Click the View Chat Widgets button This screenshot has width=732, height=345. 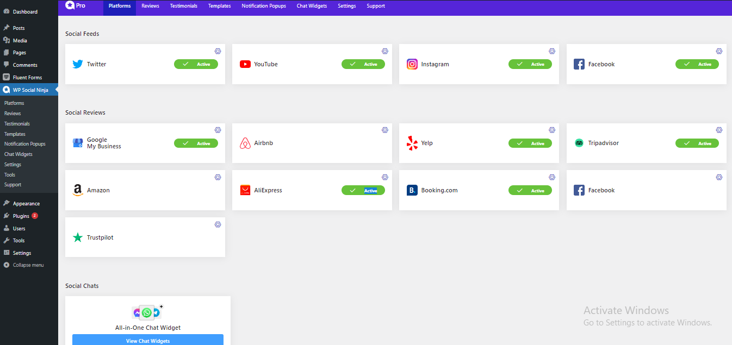point(148,340)
